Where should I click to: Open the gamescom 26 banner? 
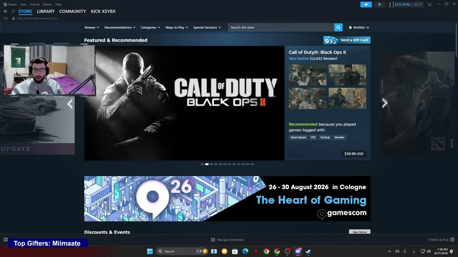[x=227, y=198]
